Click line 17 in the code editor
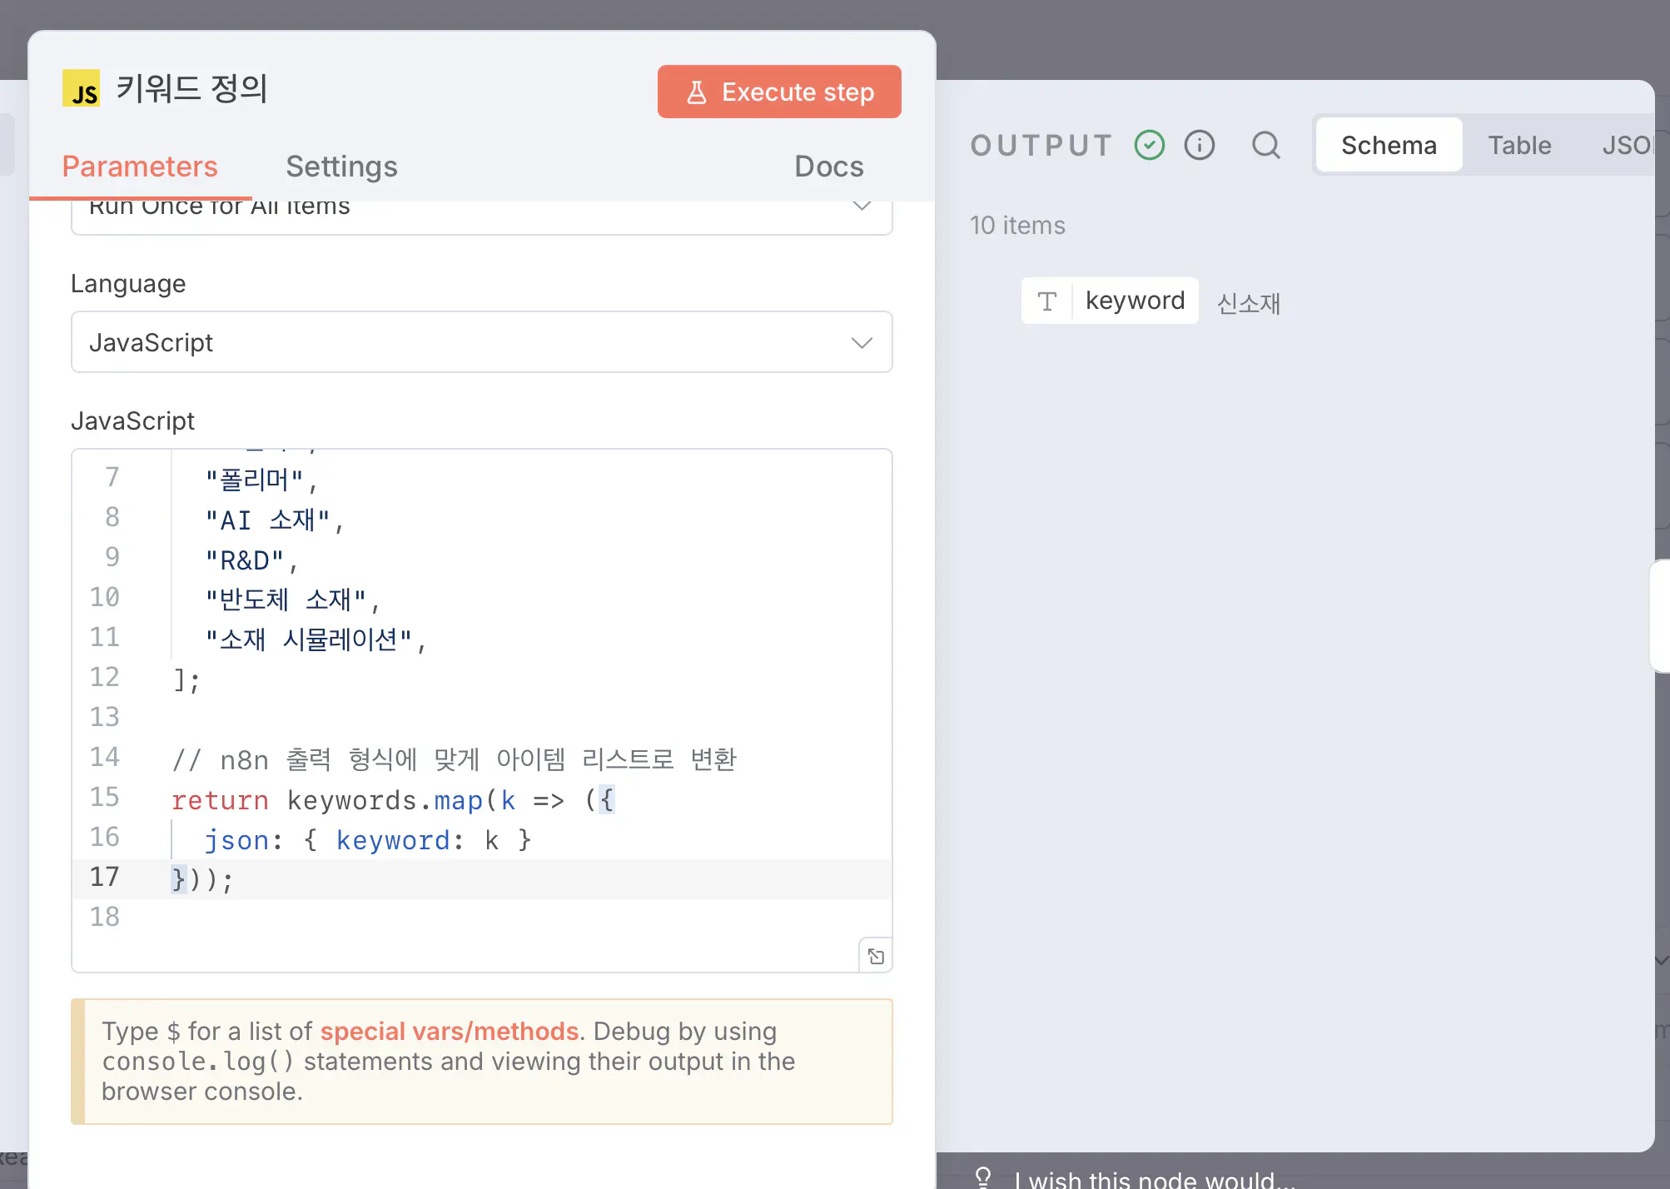 (x=500, y=879)
